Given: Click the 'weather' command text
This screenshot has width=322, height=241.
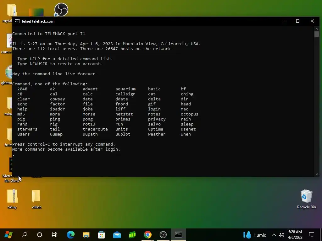Looking at the screenshot, I should 157,134.
